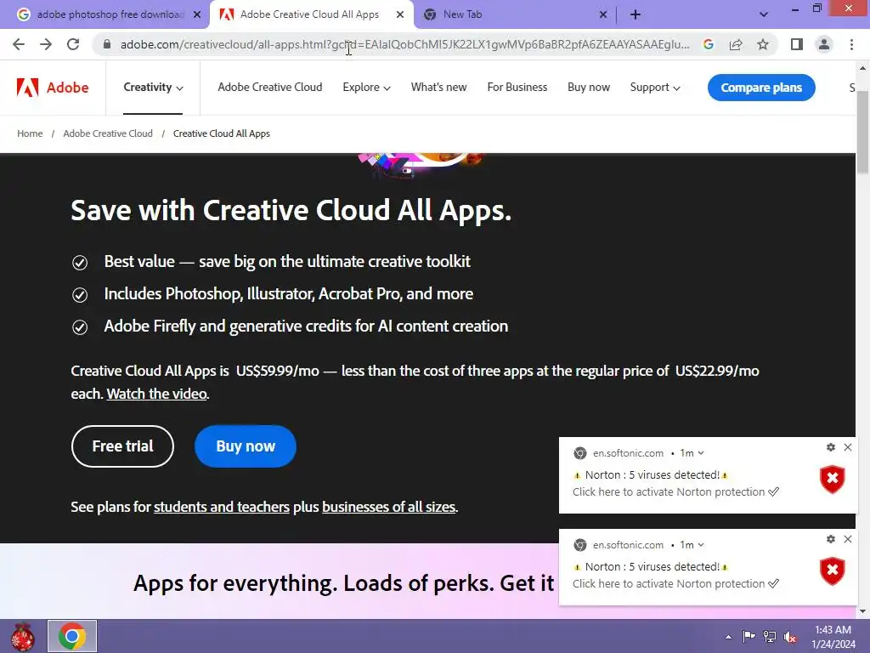Open Chrome profile avatar
Image resolution: width=870 pixels, height=653 pixels.
click(x=824, y=44)
